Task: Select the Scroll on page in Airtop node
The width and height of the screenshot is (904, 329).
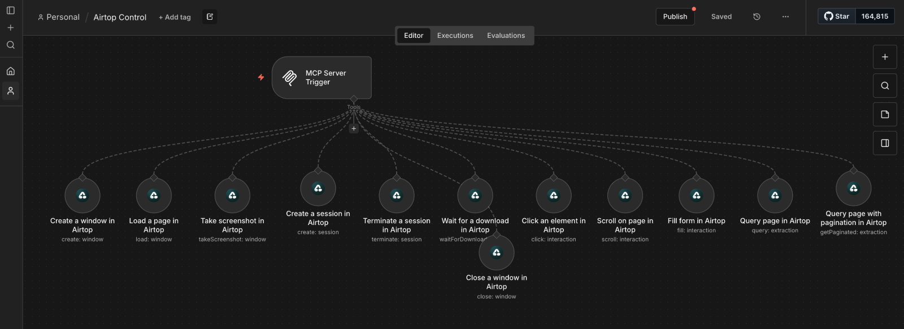Action: [x=625, y=196]
